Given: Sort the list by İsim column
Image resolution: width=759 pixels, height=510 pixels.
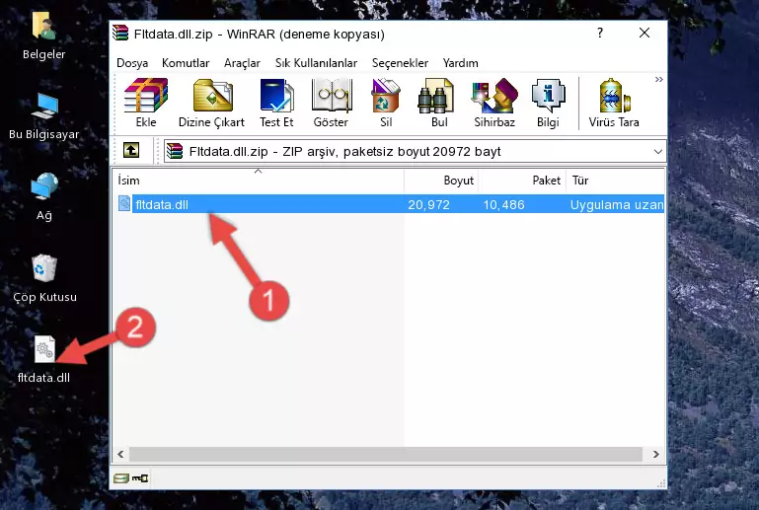Looking at the screenshot, I should [259, 180].
